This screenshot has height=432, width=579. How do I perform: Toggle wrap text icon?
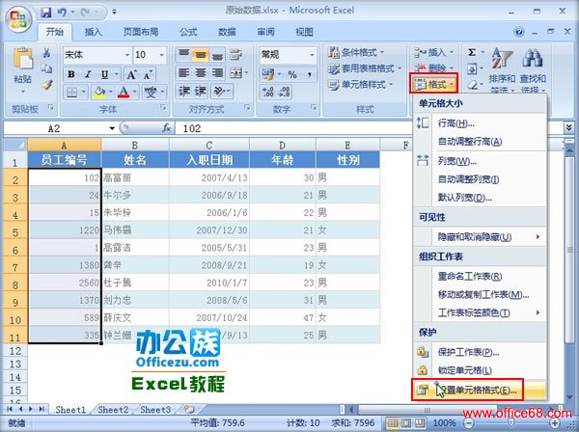point(236,55)
